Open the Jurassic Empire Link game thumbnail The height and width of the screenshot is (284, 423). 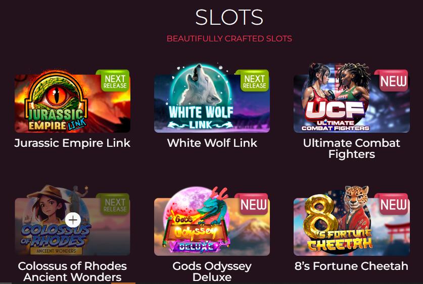point(72,101)
